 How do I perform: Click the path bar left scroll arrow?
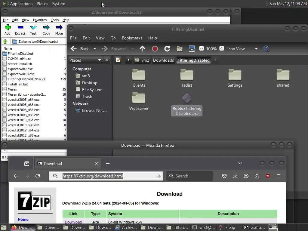129,60
